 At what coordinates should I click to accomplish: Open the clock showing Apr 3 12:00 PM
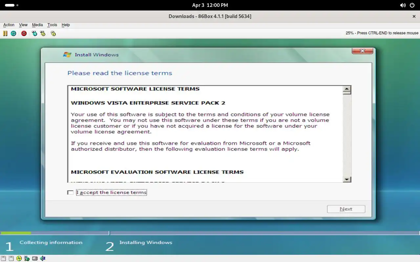210,5
